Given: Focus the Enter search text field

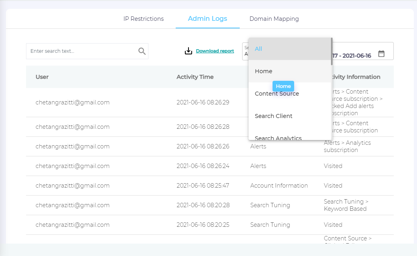Looking at the screenshot, I should pyautogui.click(x=82, y=51).
